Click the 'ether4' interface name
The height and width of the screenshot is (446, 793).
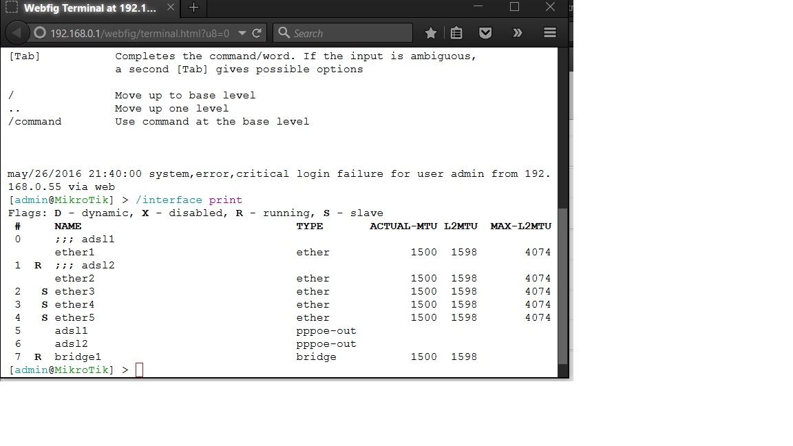coord(74,305)
